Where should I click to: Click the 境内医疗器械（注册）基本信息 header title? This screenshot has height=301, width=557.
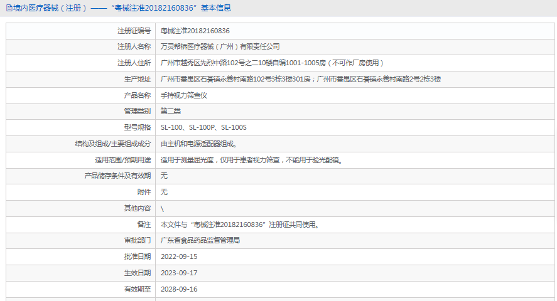pos(122,8)
